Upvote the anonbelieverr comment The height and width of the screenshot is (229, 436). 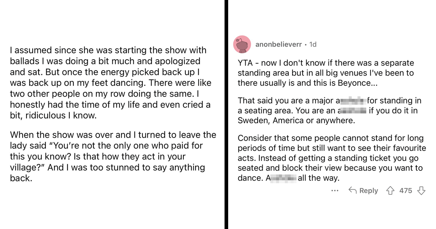coord(391,190)
